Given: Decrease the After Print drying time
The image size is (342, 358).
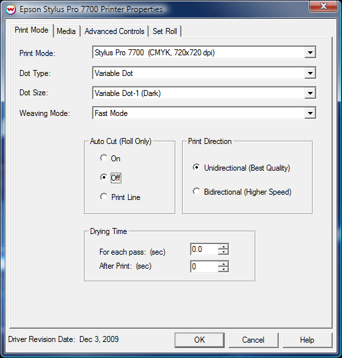Looking at the screenshot, I should click(223, 269).
